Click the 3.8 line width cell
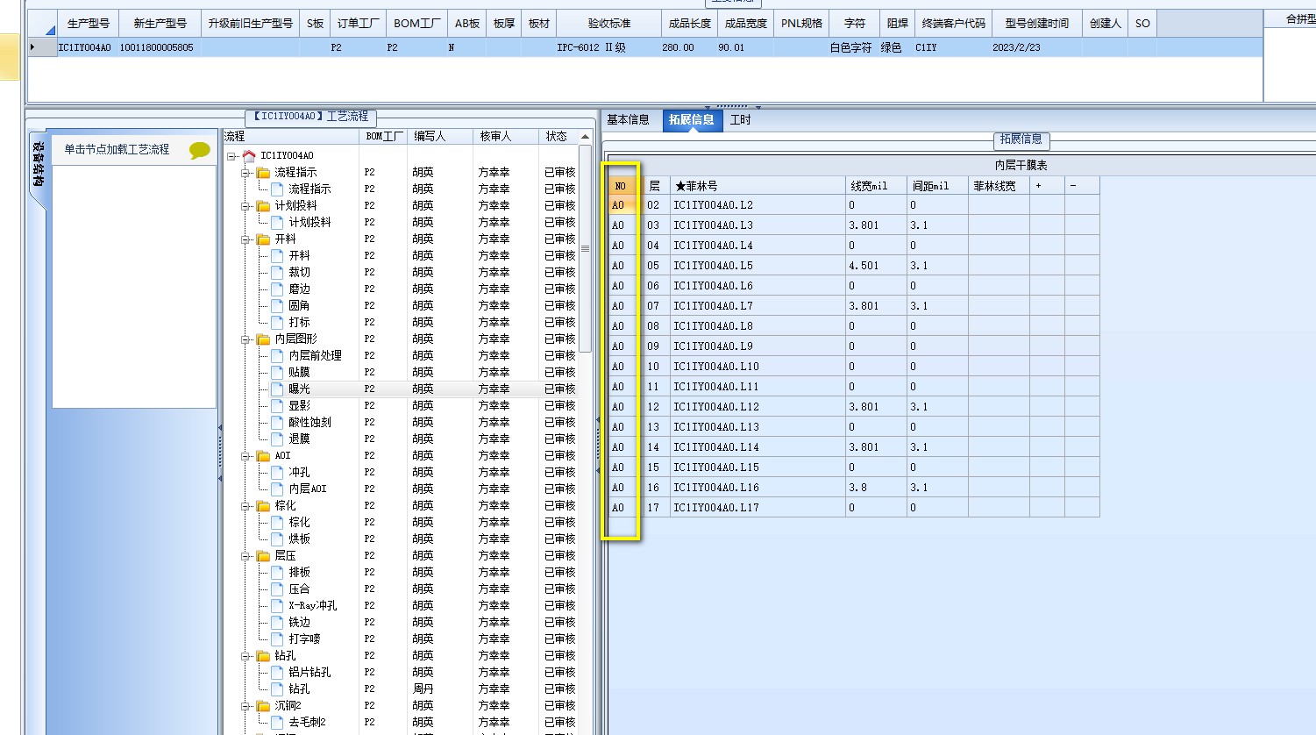The width and height of the screenshot is (1316, 735). coord(876,488)
